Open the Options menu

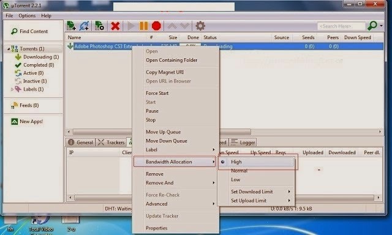27,15
